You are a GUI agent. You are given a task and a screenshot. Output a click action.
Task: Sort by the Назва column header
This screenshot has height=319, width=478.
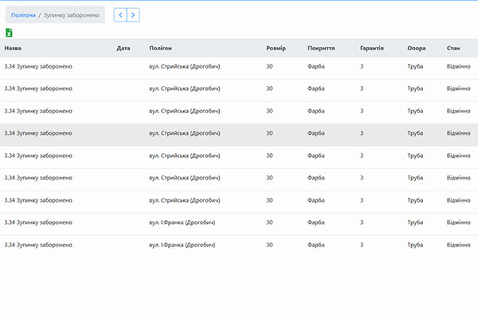[x=13, y=48]
